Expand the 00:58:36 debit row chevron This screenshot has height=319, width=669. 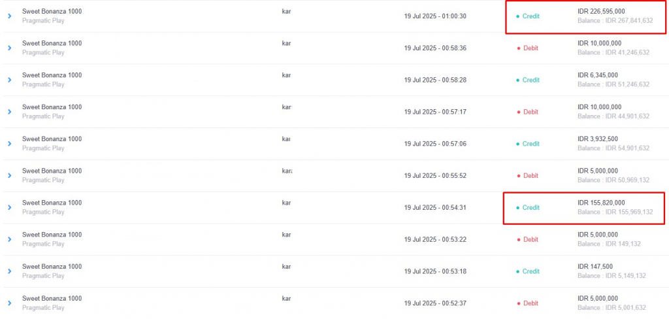tap(9, 48)
